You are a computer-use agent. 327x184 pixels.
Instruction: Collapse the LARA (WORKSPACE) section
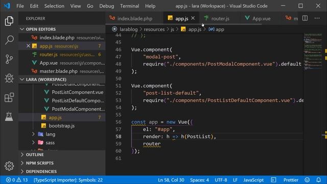[62, 80]
